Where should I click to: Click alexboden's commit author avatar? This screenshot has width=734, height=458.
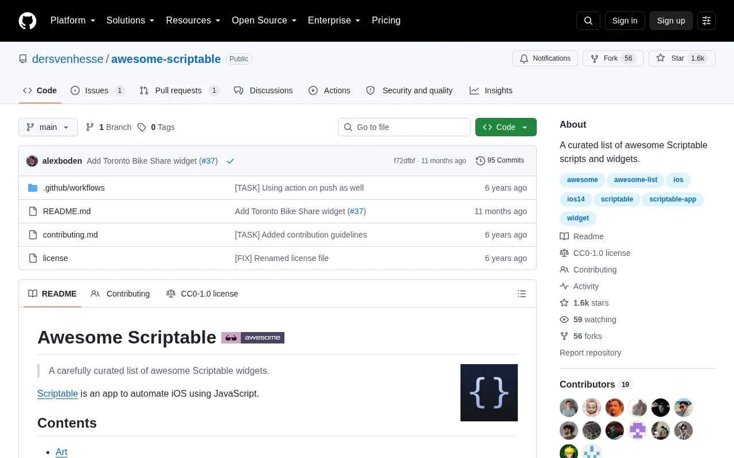[32, 161]
